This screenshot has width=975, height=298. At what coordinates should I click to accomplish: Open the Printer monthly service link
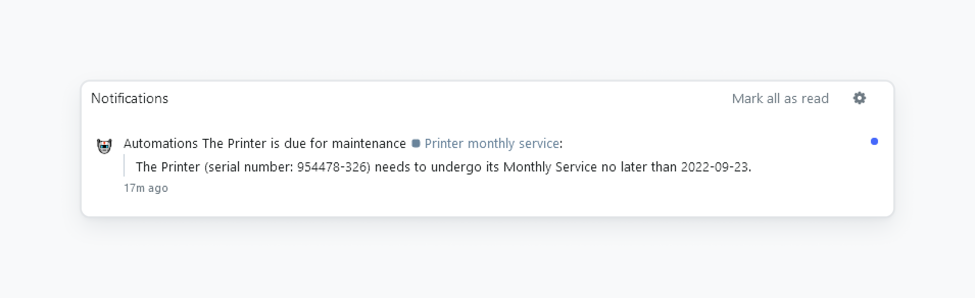(492, 143)
